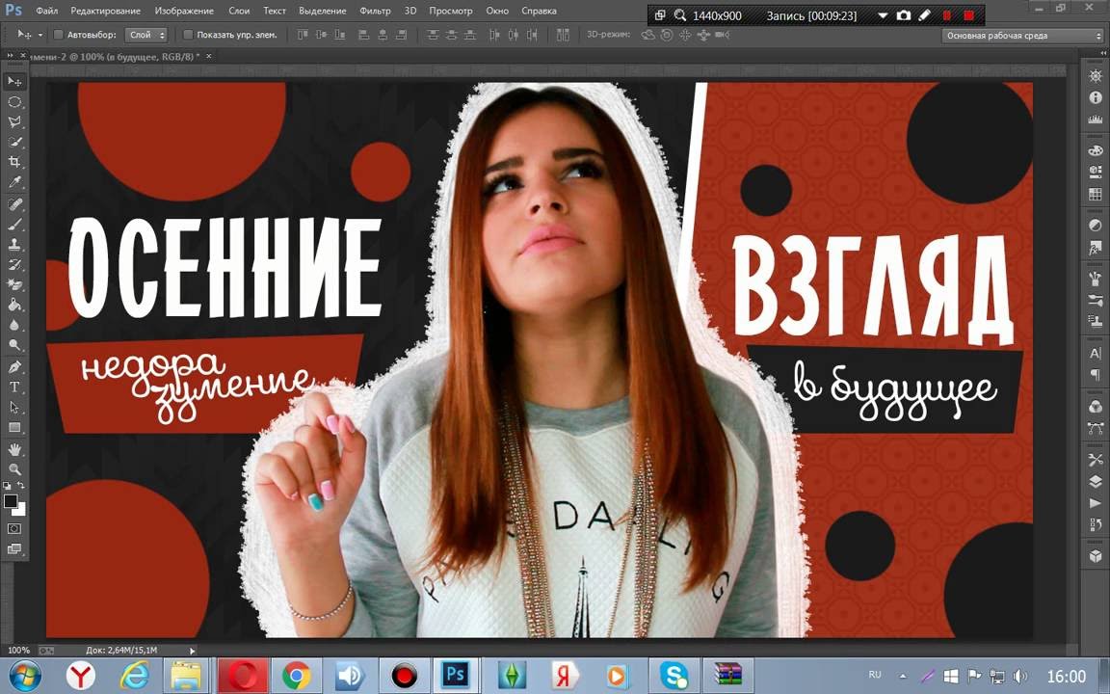Check the Показать упр. элем. checkbox

pos(188,35)
